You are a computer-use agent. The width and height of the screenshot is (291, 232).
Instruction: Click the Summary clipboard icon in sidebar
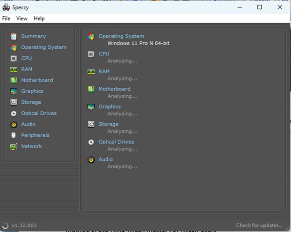[x=14, y=36]
